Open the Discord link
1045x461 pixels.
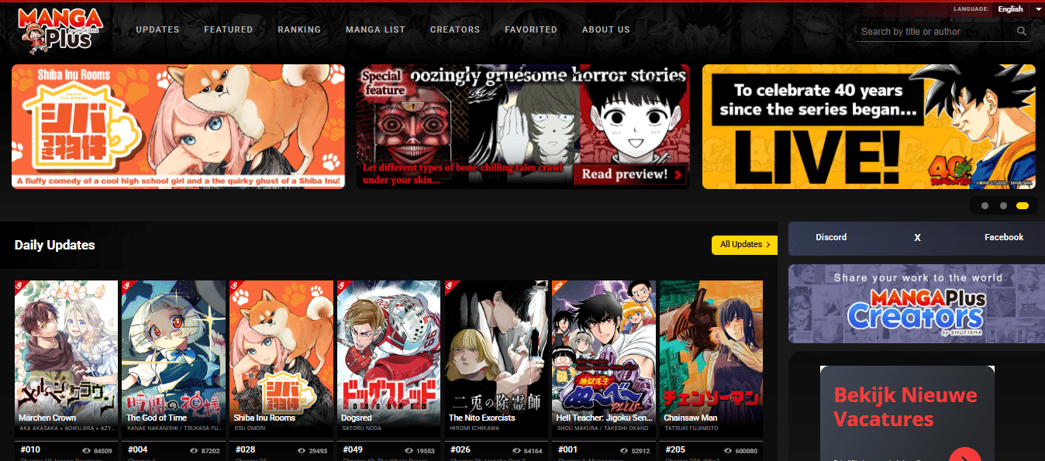pos(831,237)
